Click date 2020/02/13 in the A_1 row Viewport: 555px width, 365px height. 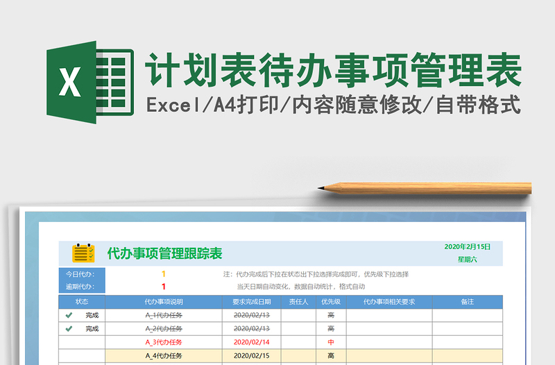coord(251,315)
